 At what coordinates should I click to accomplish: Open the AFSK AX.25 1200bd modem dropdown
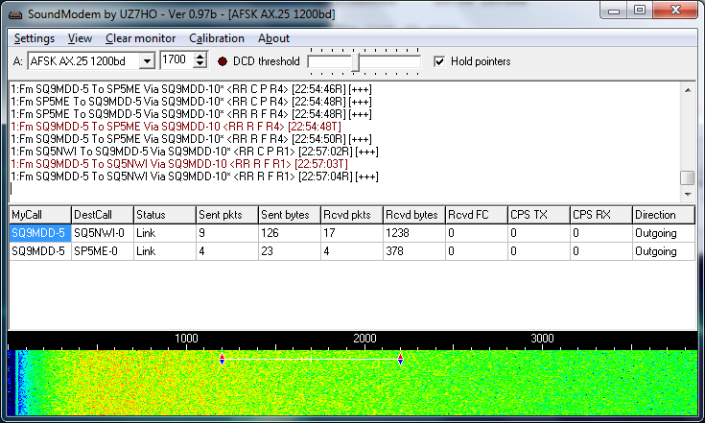(x=146, y=61)
